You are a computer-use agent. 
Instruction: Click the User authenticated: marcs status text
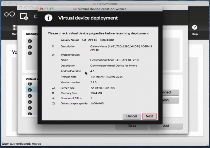[22, 144]
